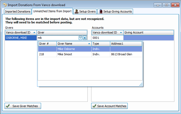Click the Giver # column header
The width and height of the screenshot is (181, 114).
(x=47, y=44)
